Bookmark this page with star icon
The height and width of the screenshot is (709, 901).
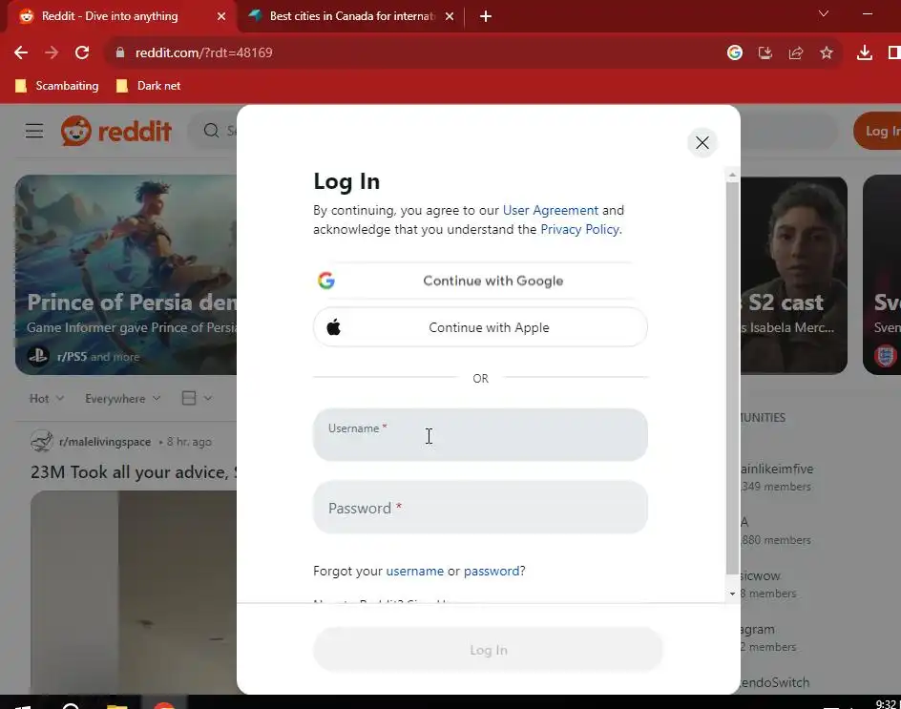[x=827, y=52]
